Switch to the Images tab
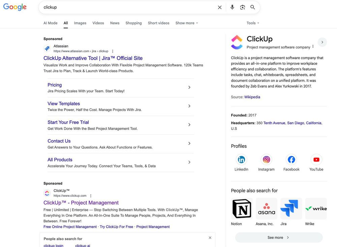This screenshot has width=337, height=247. tap(80, 23)
